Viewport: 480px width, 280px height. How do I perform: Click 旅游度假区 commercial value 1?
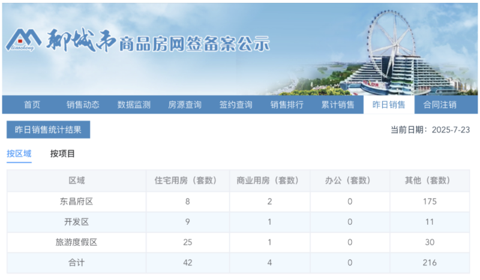pyautogui.click(x=269, y=242)
